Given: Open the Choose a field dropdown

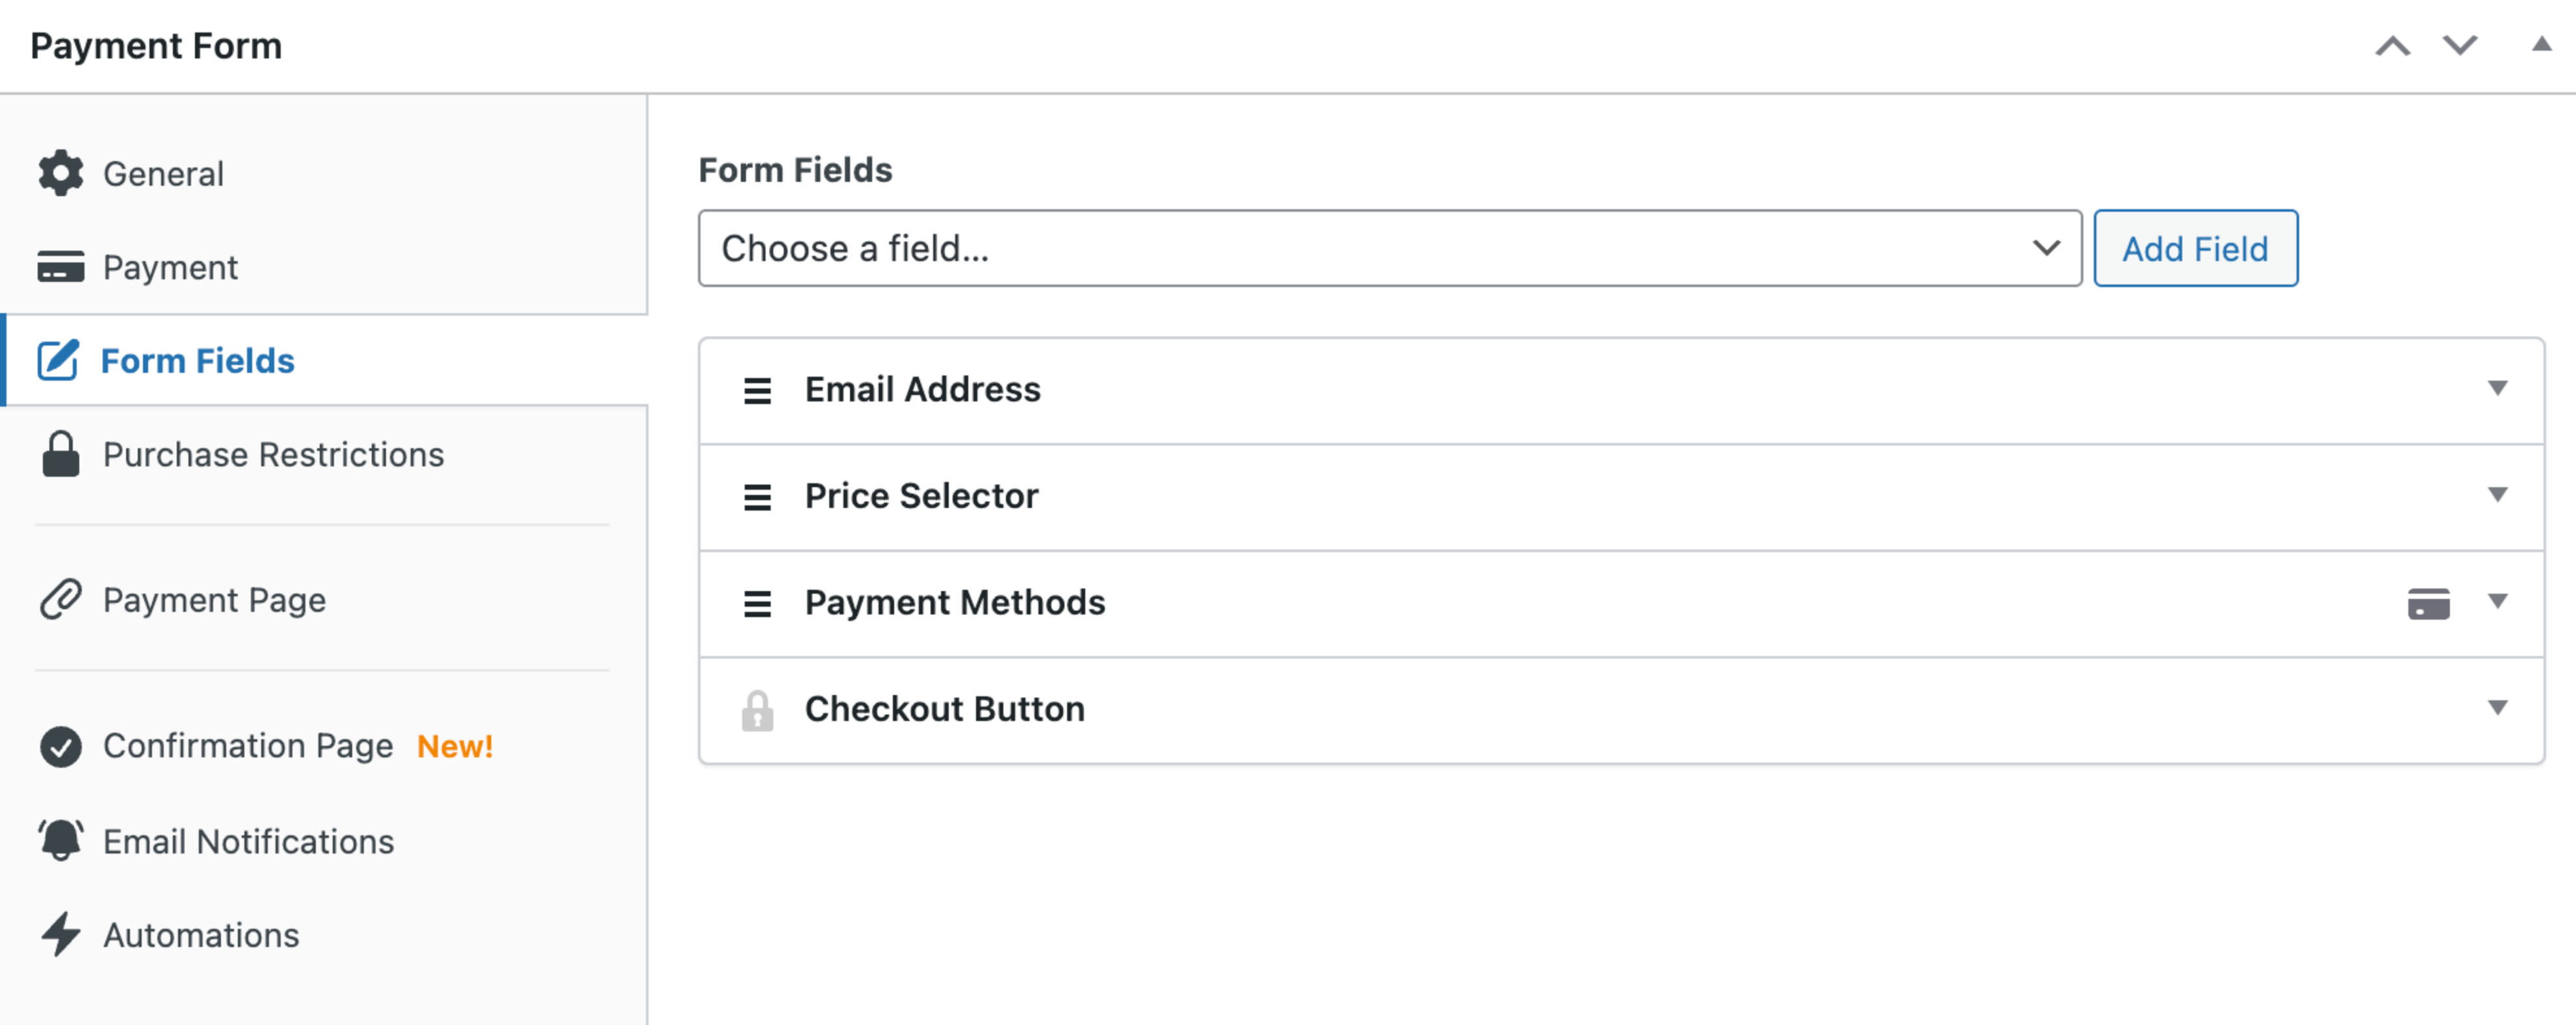Looking at the screenshot, I should [x=1389, y=248].
